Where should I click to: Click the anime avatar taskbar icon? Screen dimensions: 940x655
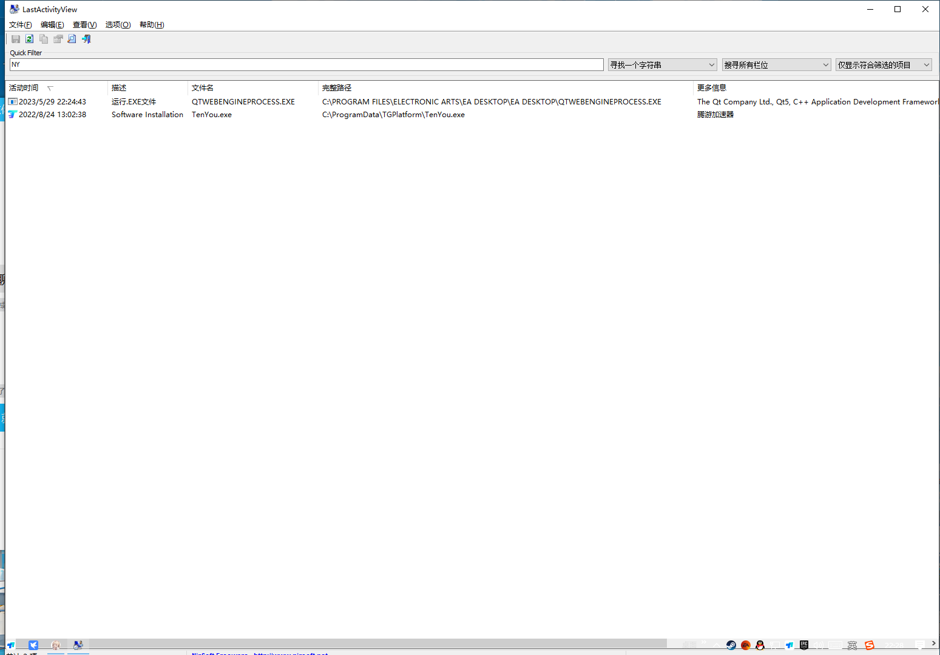[56, 645]
